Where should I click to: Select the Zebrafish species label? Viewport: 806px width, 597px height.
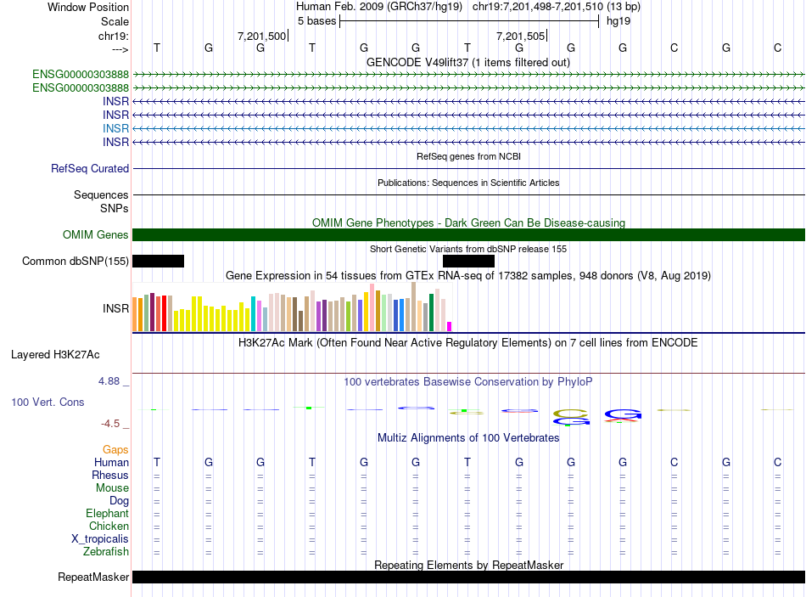(106, 552)
